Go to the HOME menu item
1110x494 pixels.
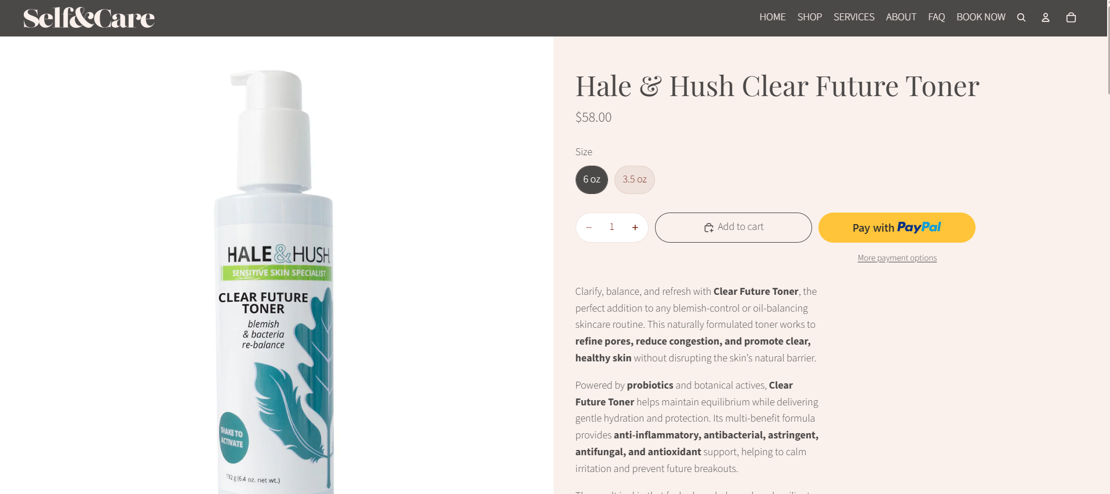773,17
